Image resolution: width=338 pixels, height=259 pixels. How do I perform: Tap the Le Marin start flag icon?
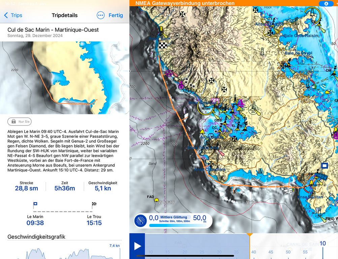35,205
